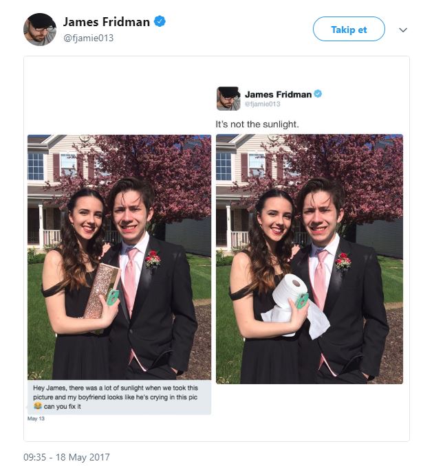
Task: Open the edited photo on the right
Action: click(x=309, y=258)
